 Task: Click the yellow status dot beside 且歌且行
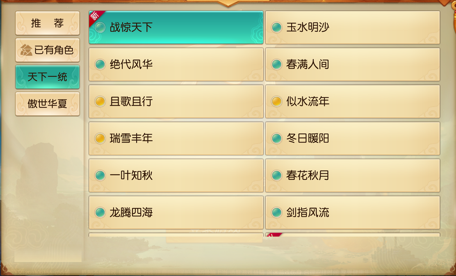(100, 101)
